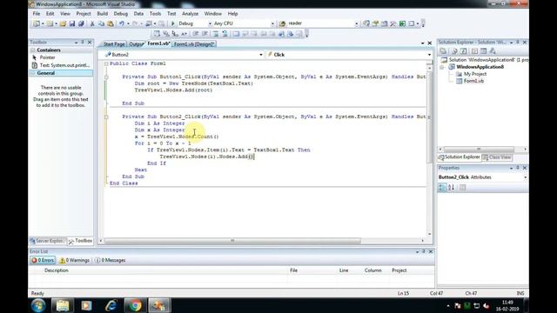This screenshot has height=313, width=557.
Task: Click the Copy toolbar icon
Action: click(x=101, y=23)
